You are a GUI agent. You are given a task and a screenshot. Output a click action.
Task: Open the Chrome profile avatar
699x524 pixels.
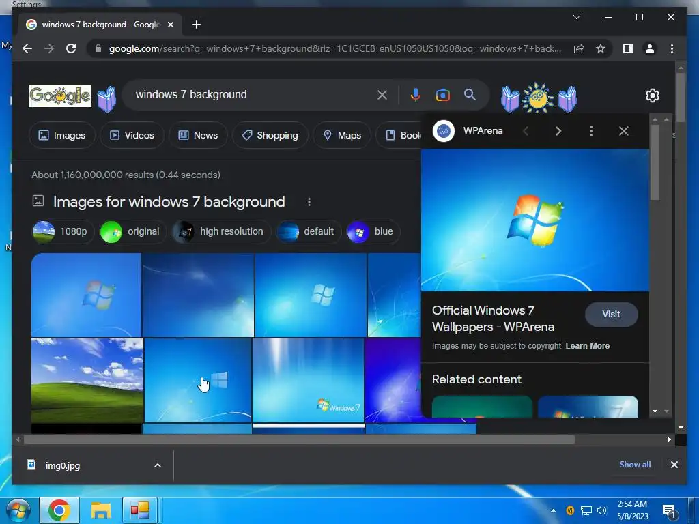650,48
